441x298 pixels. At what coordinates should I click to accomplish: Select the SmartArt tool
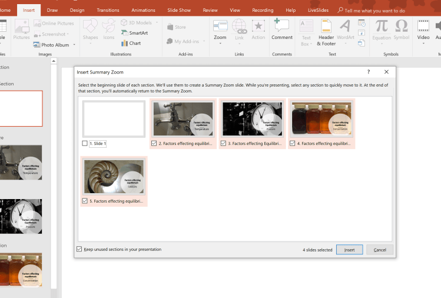coord(135,33)
